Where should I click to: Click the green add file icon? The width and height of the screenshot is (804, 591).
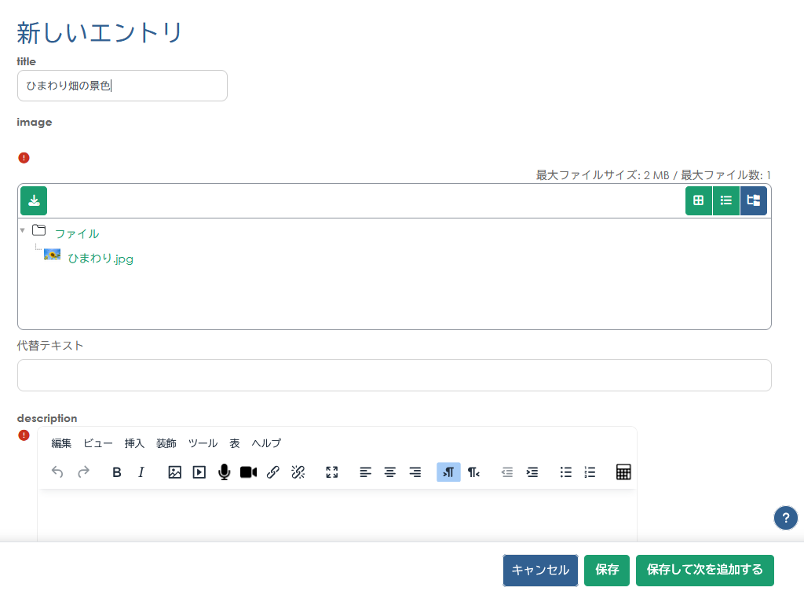[33, 200]
